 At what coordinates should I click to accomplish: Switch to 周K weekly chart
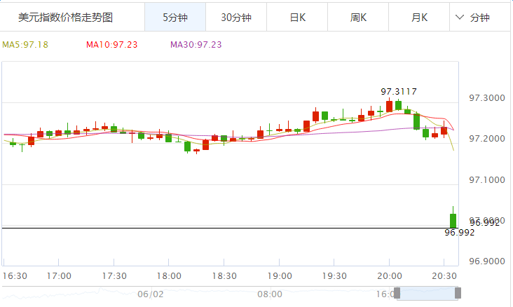point(359,18)
